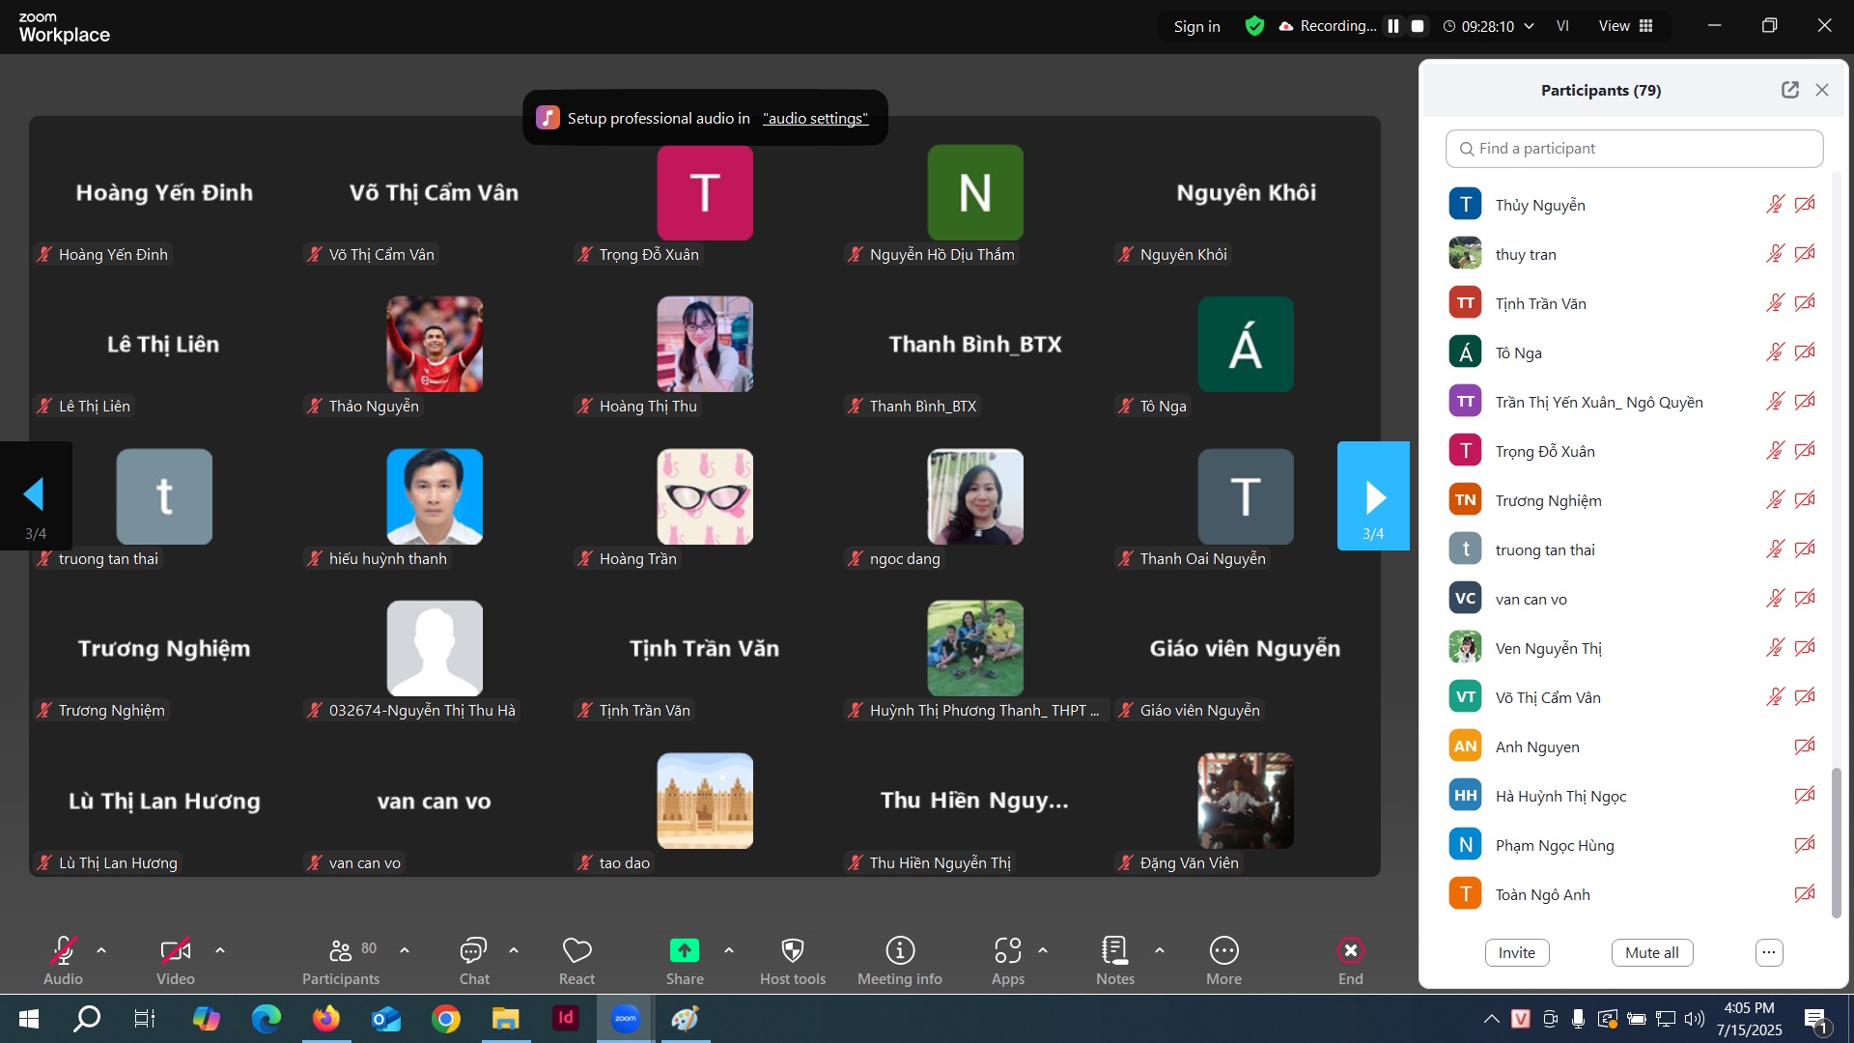Open Windows taskbar search

click(87, 1018)
